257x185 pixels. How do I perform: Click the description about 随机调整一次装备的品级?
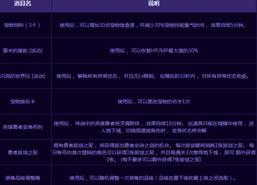153,178
